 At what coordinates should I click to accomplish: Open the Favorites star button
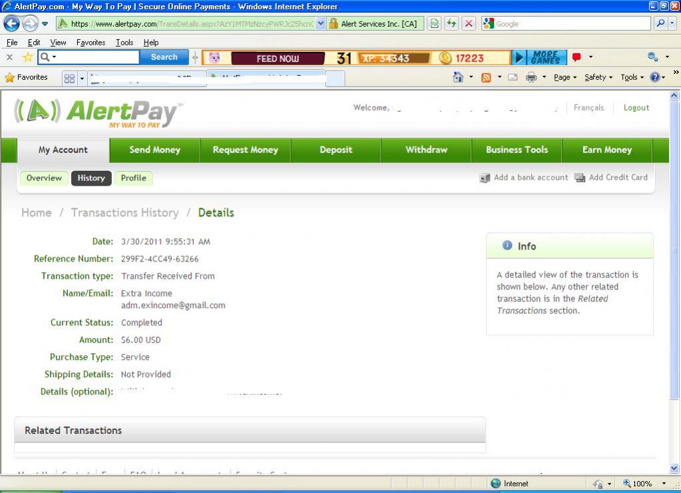26,77
